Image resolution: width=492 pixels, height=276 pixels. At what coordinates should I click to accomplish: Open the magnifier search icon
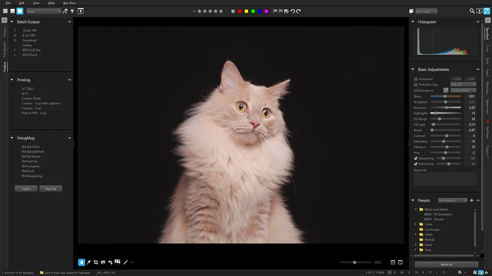(x=472, y=11)
